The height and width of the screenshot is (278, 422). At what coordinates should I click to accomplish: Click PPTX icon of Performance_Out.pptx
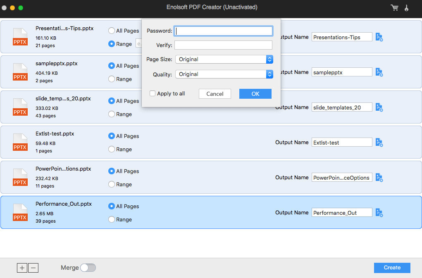tap(20, 212)
